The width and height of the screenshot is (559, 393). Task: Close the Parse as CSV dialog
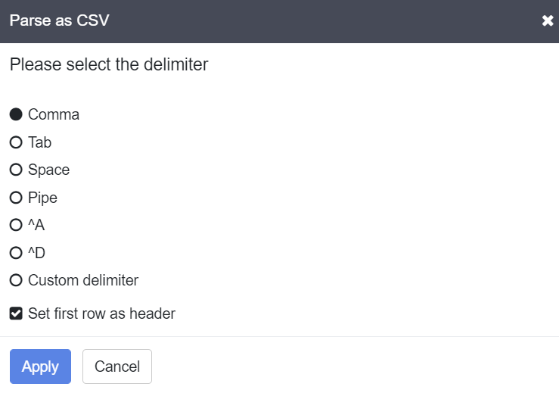coord(548,20)
